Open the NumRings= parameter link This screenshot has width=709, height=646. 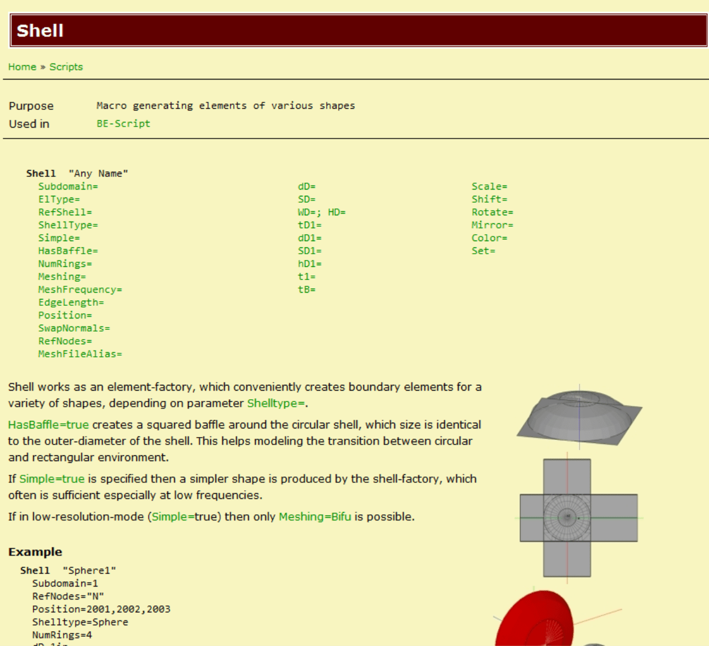point(65,264)
